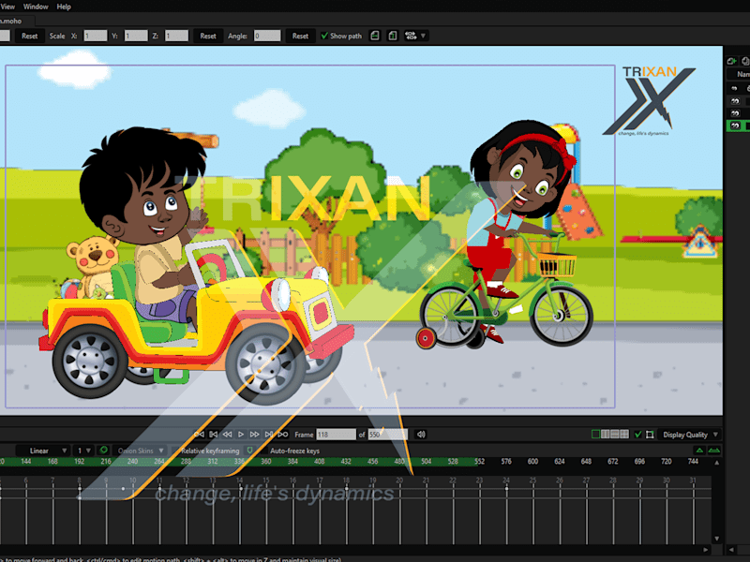Click Reset button after Scale Z field
The height and width of the screenshot is (562, 750).
click(208, 36)
